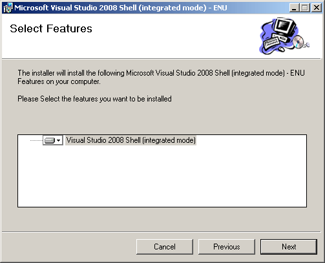Image resolution: width=325 pixels, height=263 pixels.
Task: Open the feature install-state dropdown arrow
Action: [x=59, y=141]
